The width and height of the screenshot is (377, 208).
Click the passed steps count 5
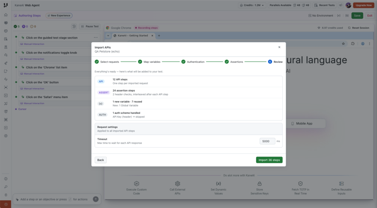[x=17, y=26]
